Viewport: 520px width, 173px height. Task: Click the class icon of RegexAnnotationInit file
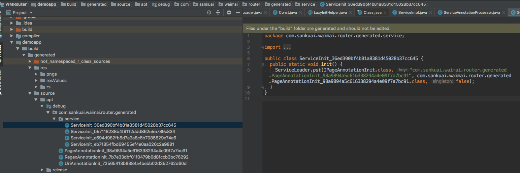pyautogui.click(x=61, y=157)
